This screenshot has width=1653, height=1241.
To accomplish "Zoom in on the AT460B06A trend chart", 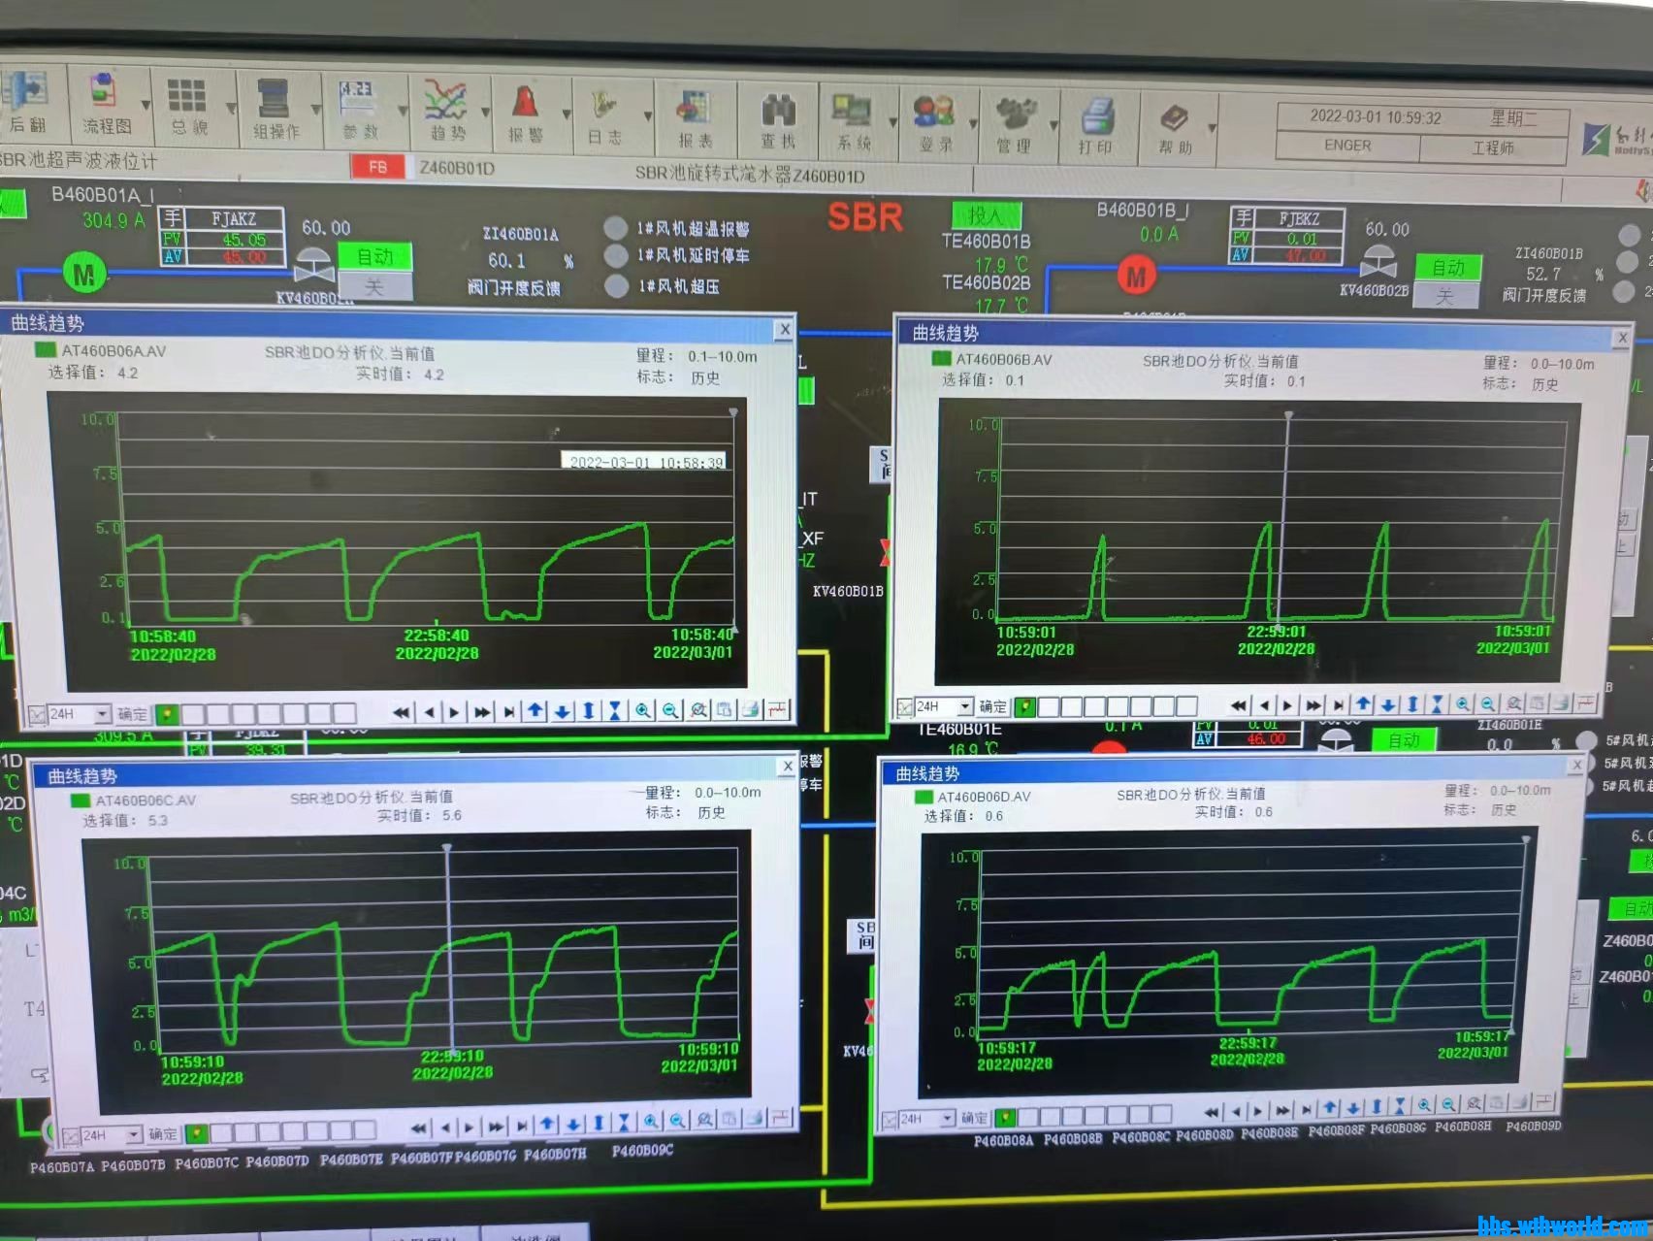I will (x=642, y=711).
